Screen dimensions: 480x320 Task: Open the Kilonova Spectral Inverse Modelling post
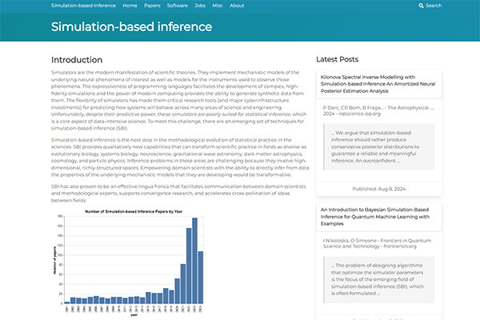click(x=378, y=84)
